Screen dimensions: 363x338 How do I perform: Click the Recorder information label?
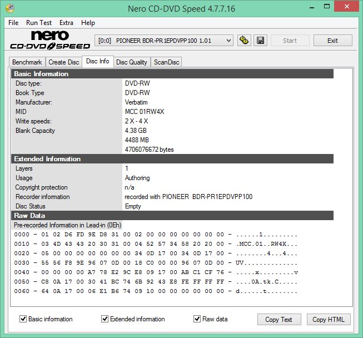coord(43,197)
